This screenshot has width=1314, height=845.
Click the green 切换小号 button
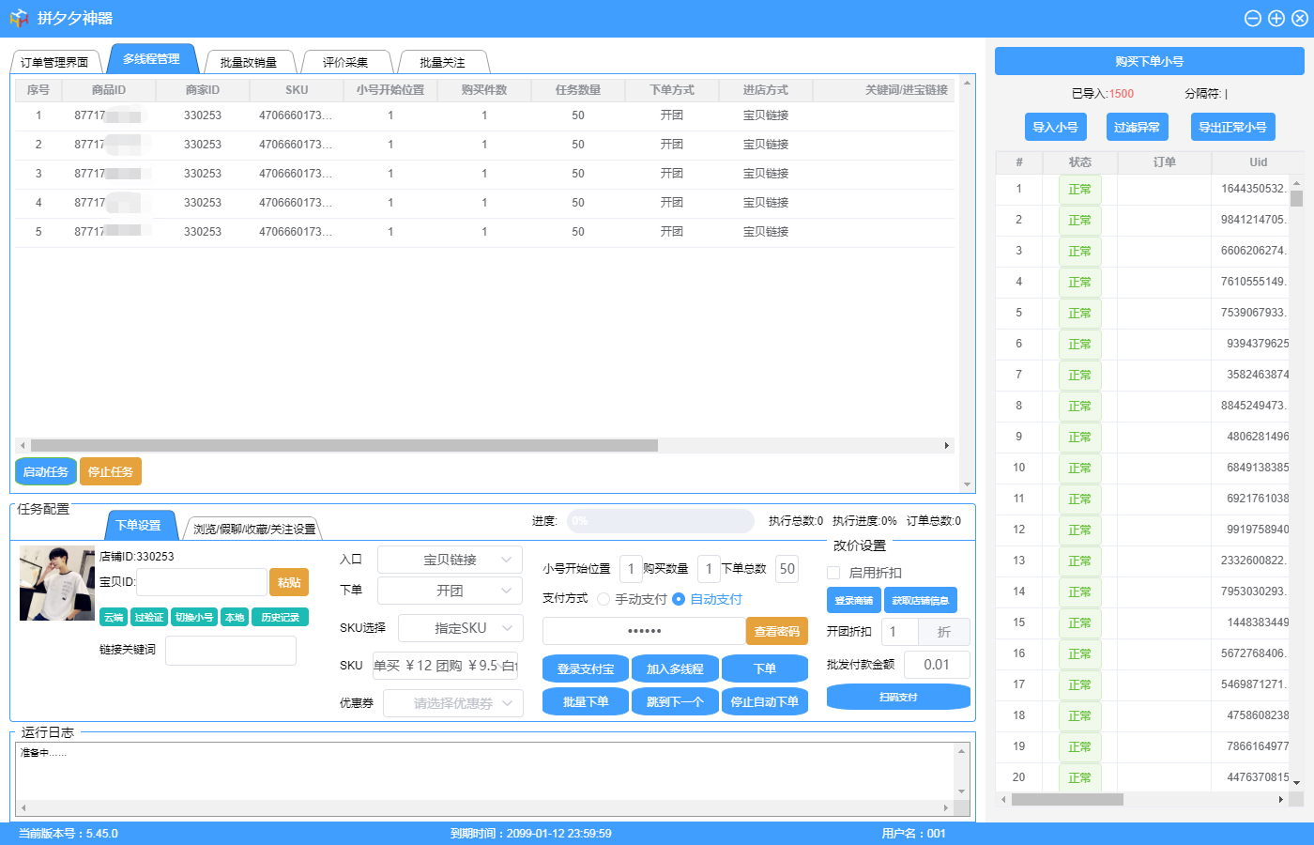click(194, 617)
